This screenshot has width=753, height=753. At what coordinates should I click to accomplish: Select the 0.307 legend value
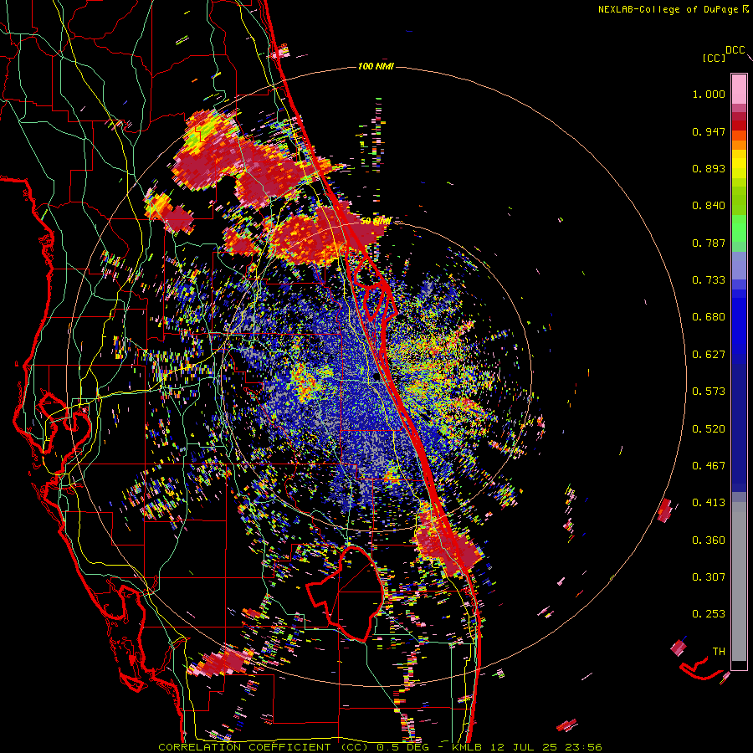click(709, 577)
